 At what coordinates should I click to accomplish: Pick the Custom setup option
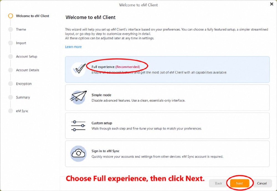point(167,126)
